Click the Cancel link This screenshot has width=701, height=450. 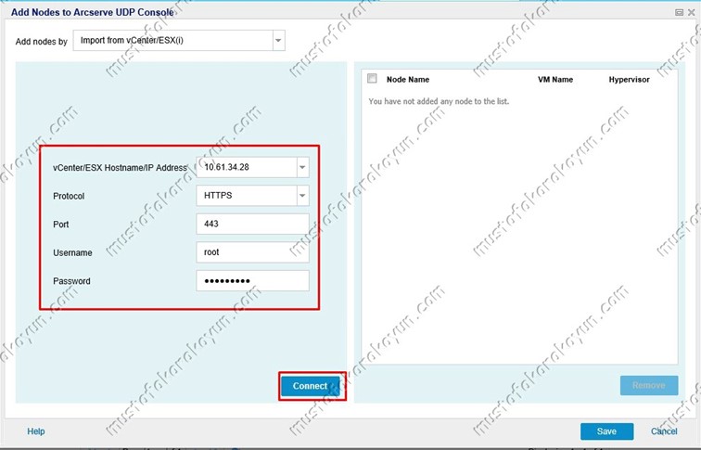tap(664, 431)
